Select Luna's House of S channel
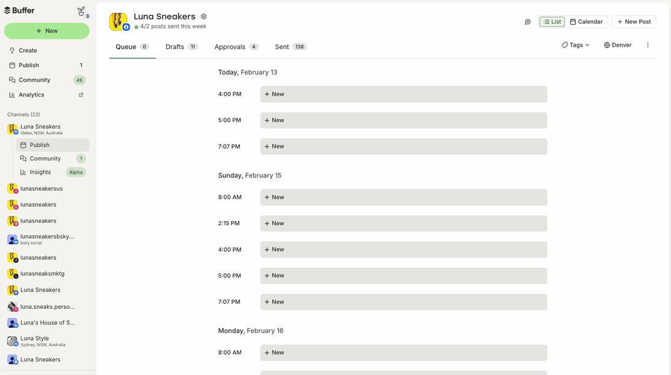This screenshot has width=671, height=375. (47, 323)
